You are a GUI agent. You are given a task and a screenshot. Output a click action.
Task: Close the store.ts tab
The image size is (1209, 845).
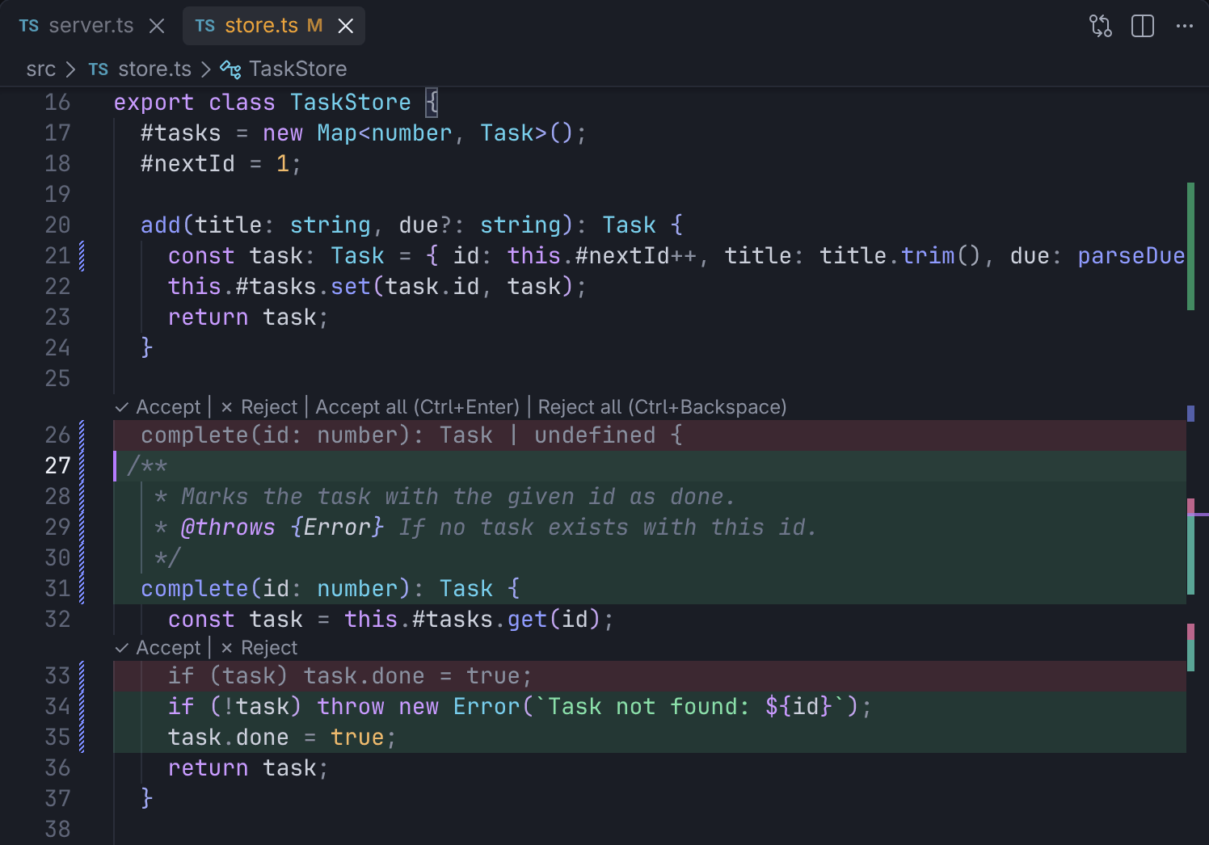(345, 26)
